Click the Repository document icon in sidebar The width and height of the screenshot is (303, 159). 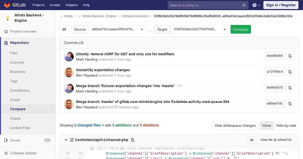(6, 43)
